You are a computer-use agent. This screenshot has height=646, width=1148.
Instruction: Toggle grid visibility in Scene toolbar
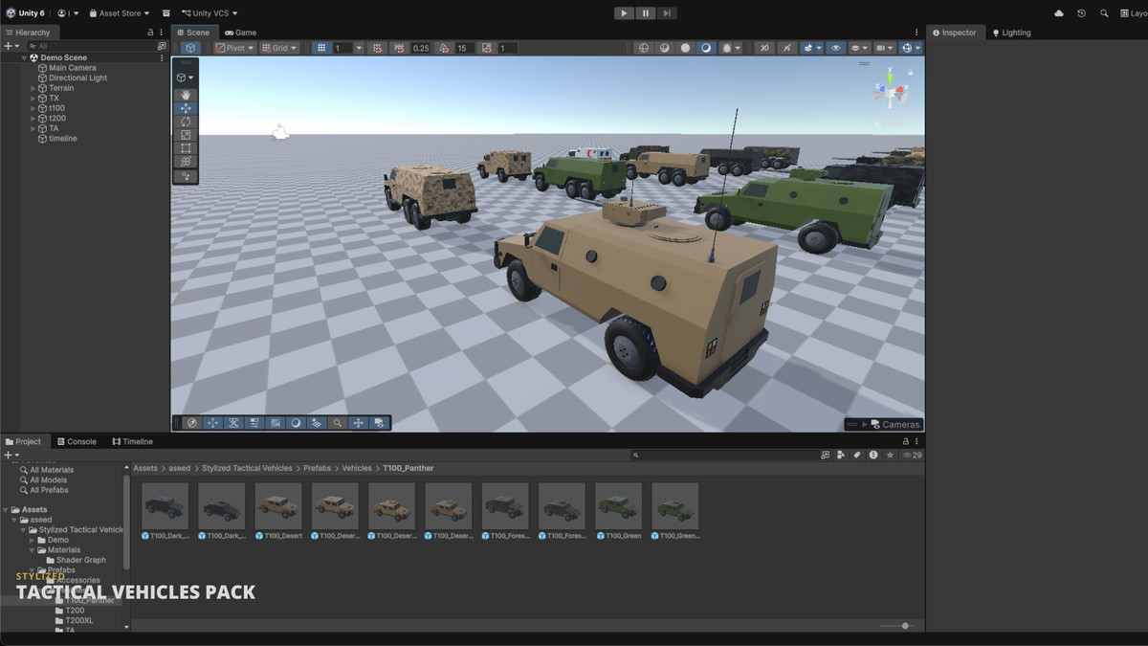pyautogui.click(x=321, y=48)
